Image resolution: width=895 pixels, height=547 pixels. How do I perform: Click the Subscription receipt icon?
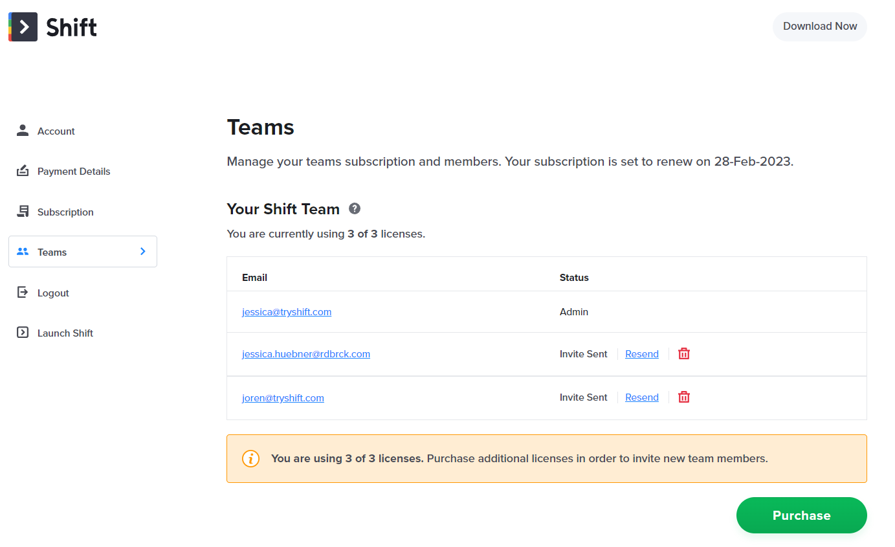click(x=23, y=212)
